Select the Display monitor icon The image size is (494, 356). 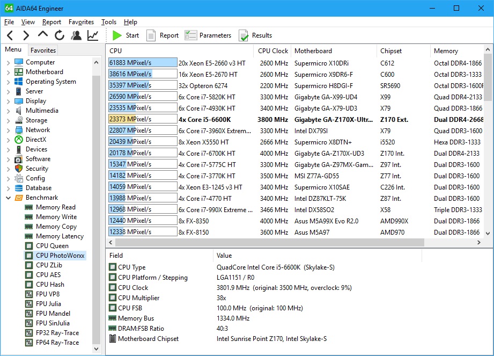click(19, 101)
